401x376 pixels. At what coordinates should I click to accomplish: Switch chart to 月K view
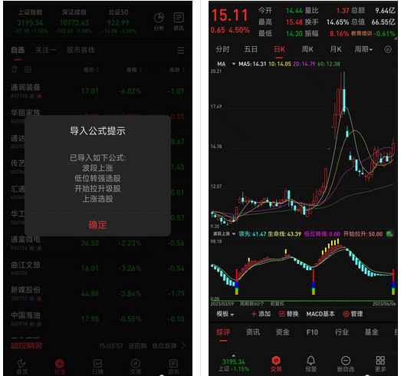(x=336, y=49)
